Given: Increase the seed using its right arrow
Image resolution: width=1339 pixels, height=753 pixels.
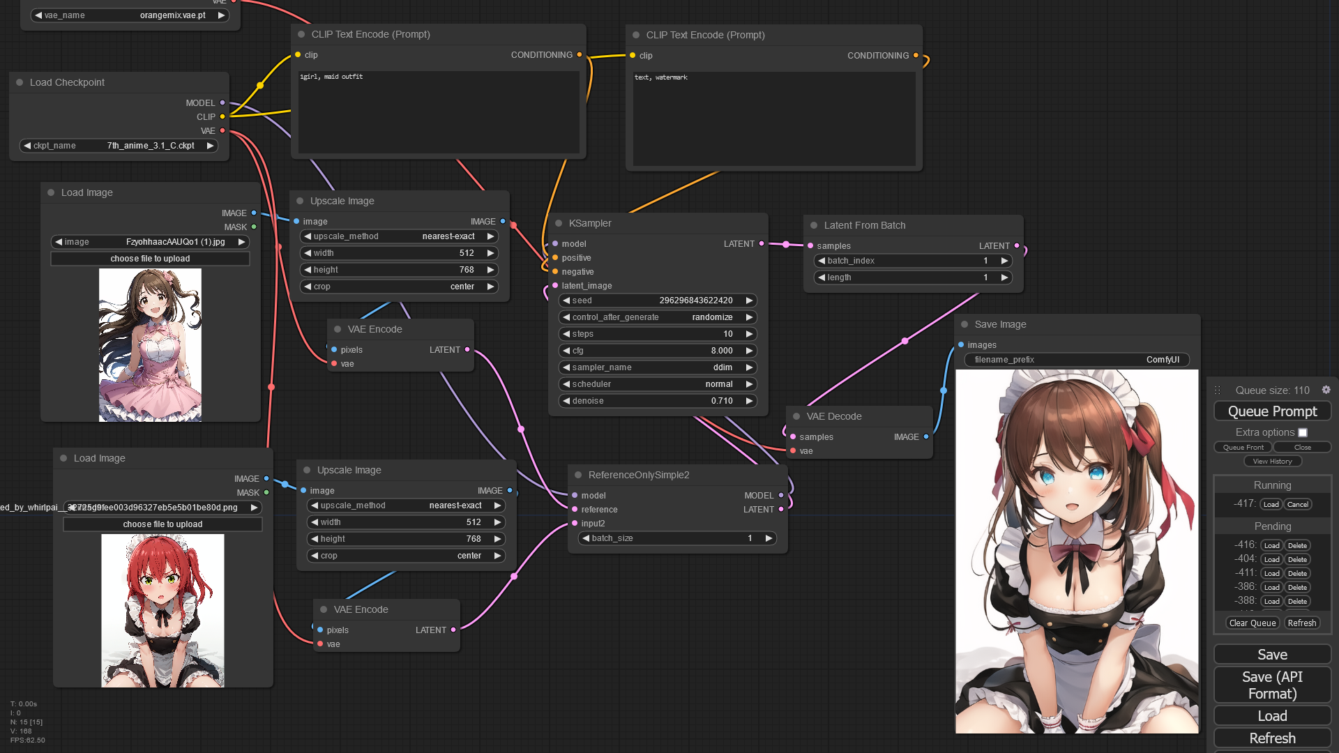Looking at the screenshot, I should [x=748, y=301].
